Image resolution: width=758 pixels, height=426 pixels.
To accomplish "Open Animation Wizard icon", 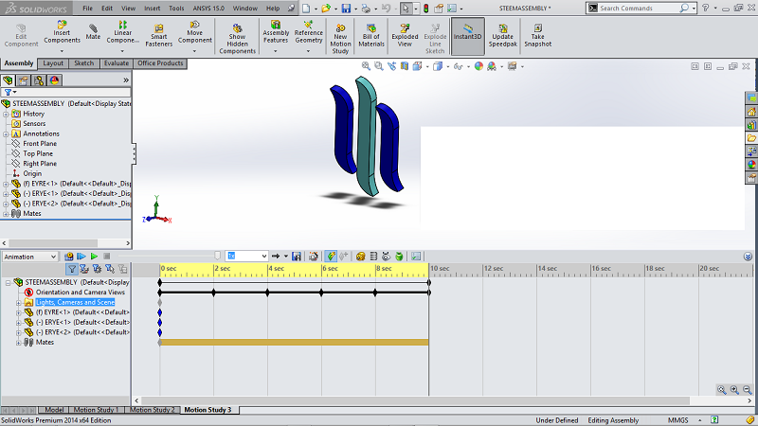I will pyautogui.click(x=314, y=257).
